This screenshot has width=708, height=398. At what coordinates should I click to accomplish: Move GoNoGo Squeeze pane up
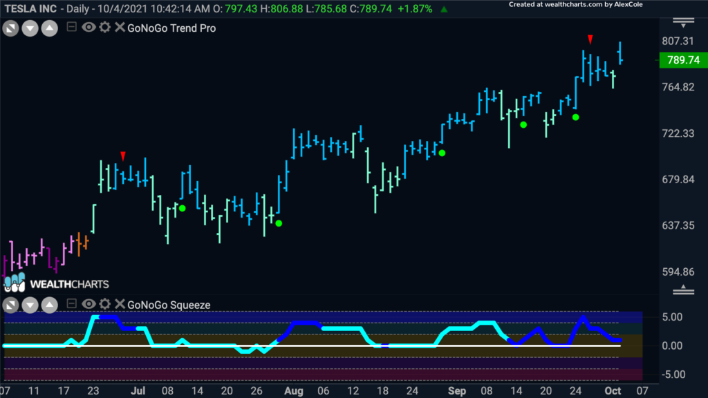50,305
